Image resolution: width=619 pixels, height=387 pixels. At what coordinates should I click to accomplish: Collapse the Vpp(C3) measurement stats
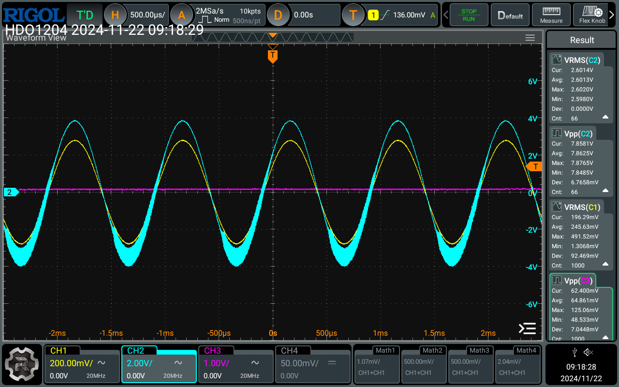coord(605,337)
